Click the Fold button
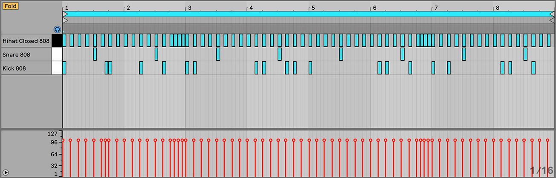The image size is (556, 178). (11, 6)
